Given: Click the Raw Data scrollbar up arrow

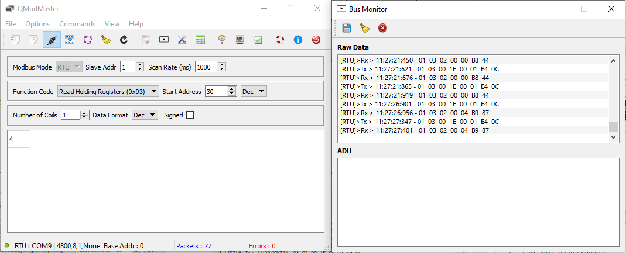Looking at the screenshot, I should click(613, 61).
